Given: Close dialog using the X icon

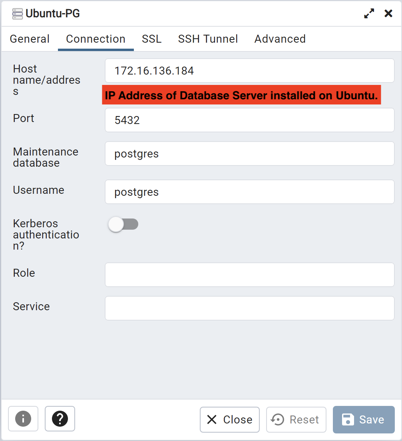Looking at the screenshot, I should pyautogui.click(x=388, y=13).
